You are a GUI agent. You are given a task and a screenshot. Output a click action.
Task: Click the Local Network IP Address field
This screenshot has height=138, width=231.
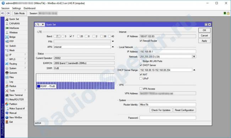(168, 51)
